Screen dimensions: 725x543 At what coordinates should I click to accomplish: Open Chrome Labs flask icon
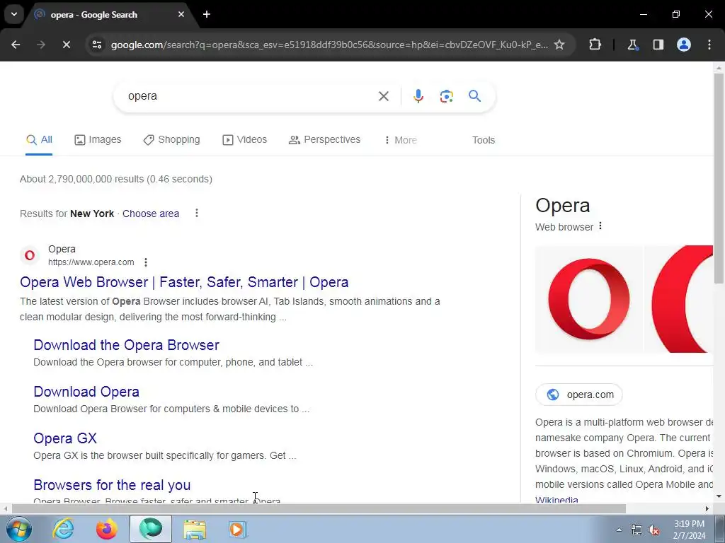coord(632,45)
